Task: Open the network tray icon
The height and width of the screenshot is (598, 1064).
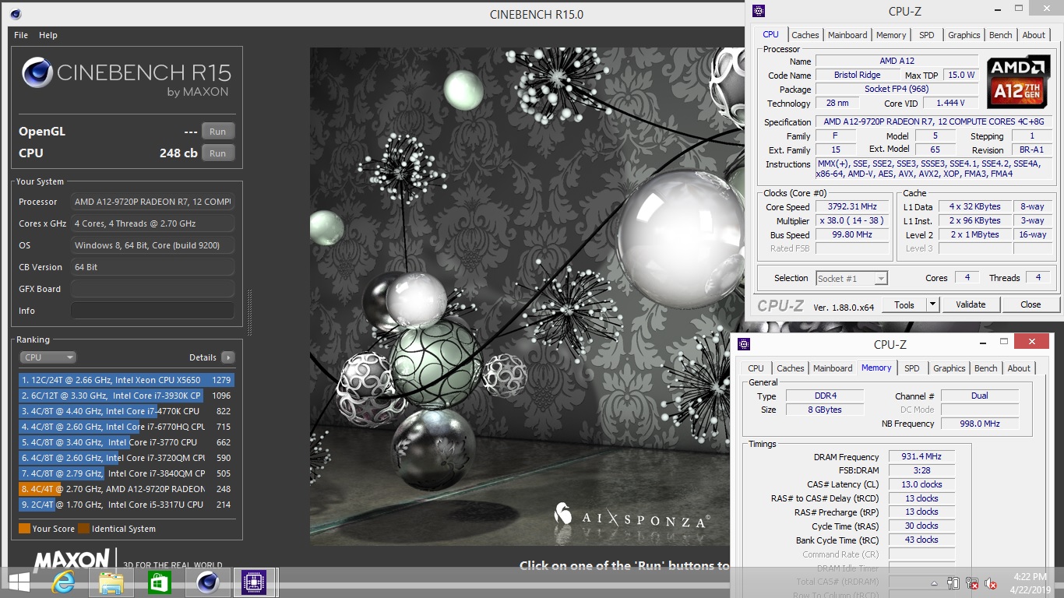Action: pos(972,583)
